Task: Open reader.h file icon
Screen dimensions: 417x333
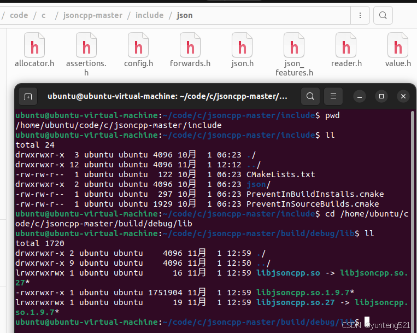Action: [x=346, y=45]
